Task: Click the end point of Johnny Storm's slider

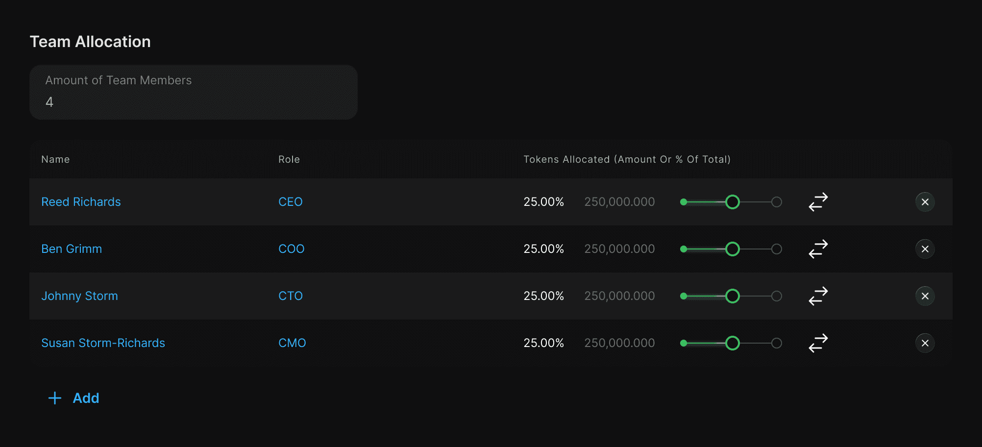Action: point(776,296)
